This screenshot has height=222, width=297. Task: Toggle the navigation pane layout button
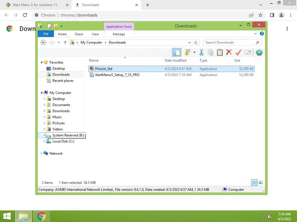tap(177, 52)
